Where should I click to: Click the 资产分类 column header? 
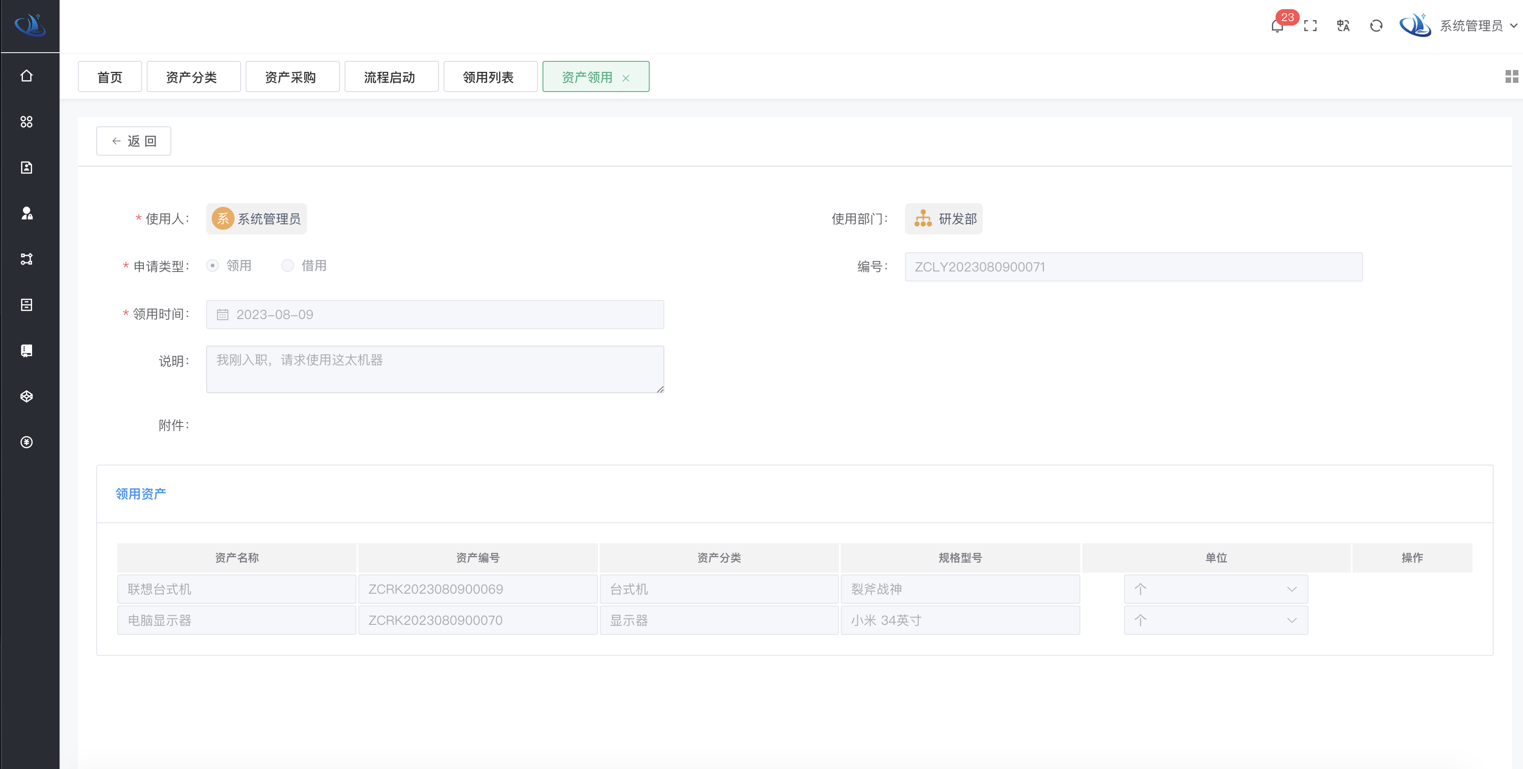click(x=719, y=558)
